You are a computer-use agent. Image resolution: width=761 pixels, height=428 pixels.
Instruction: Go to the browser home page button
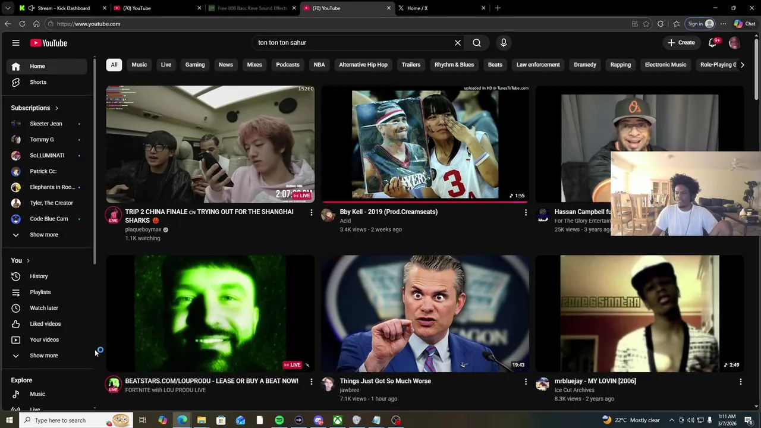36,24
